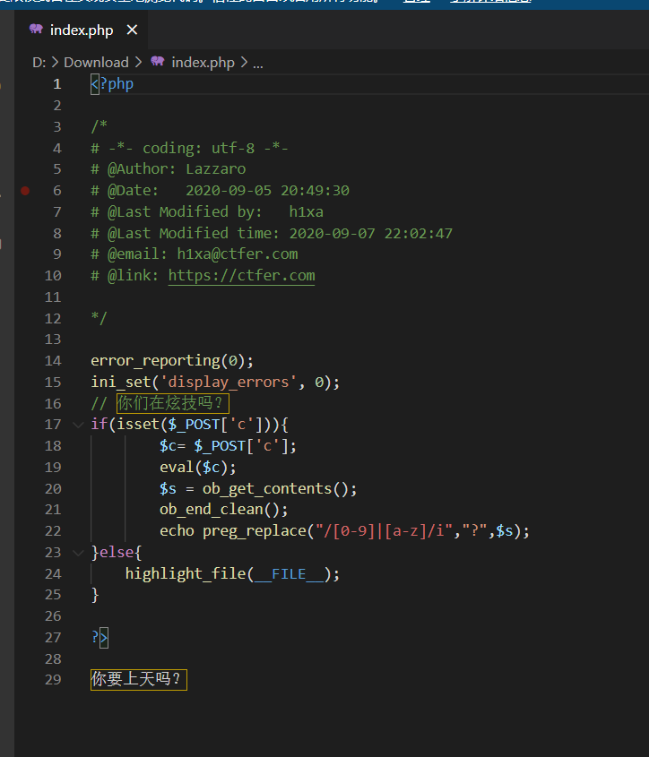Click line number 29 in gutter
This screenshot has height=757, width=649.
point(53,680)
